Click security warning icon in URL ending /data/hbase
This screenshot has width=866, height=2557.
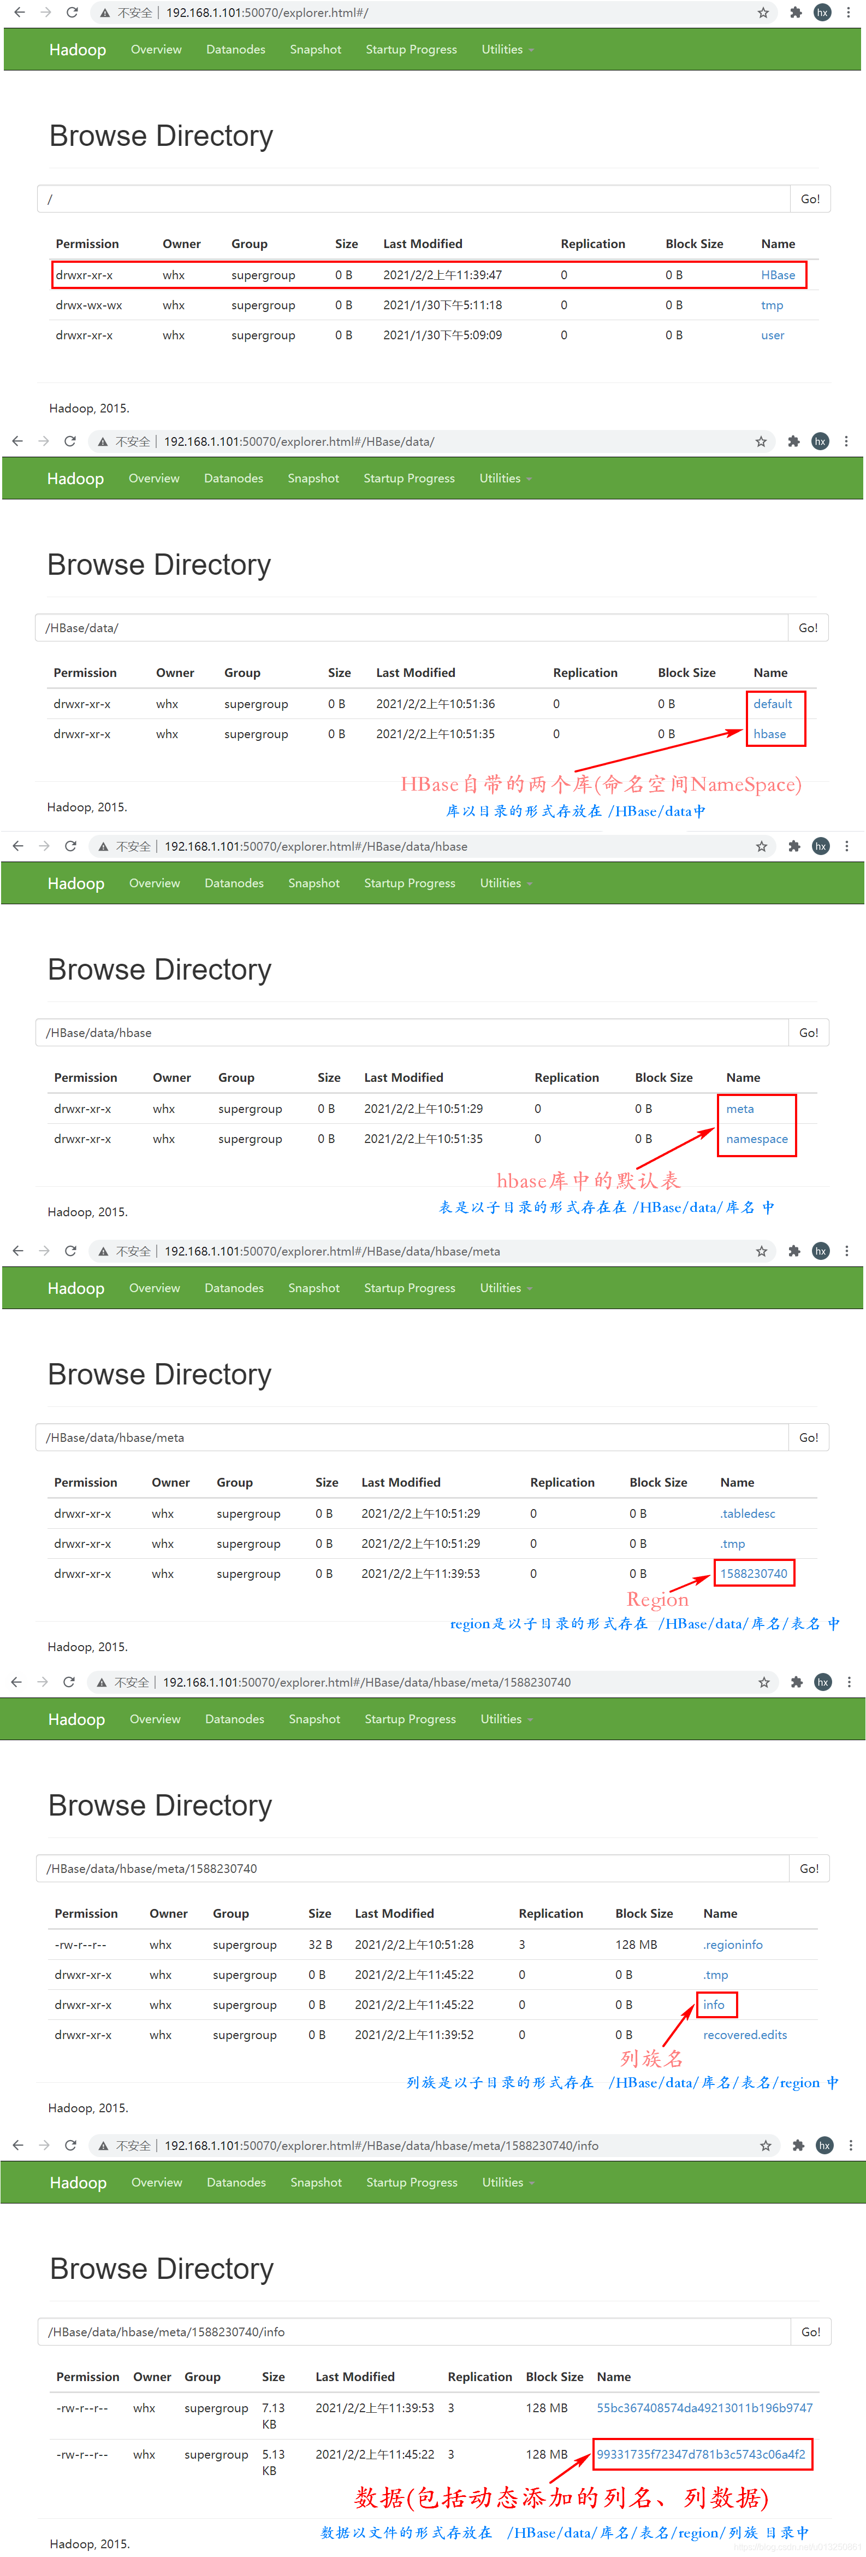click(103, 847)
